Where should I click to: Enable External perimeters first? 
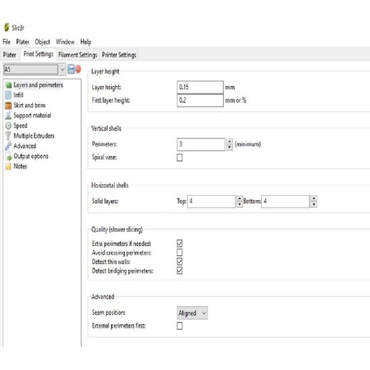click(x=179, y=326)
